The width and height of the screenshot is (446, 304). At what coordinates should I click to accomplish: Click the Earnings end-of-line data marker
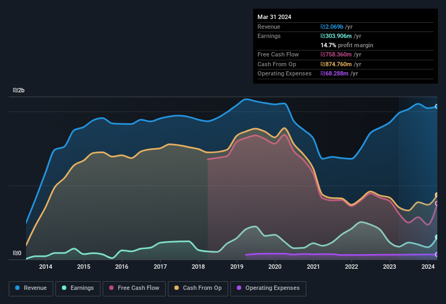tap(437, 237)
